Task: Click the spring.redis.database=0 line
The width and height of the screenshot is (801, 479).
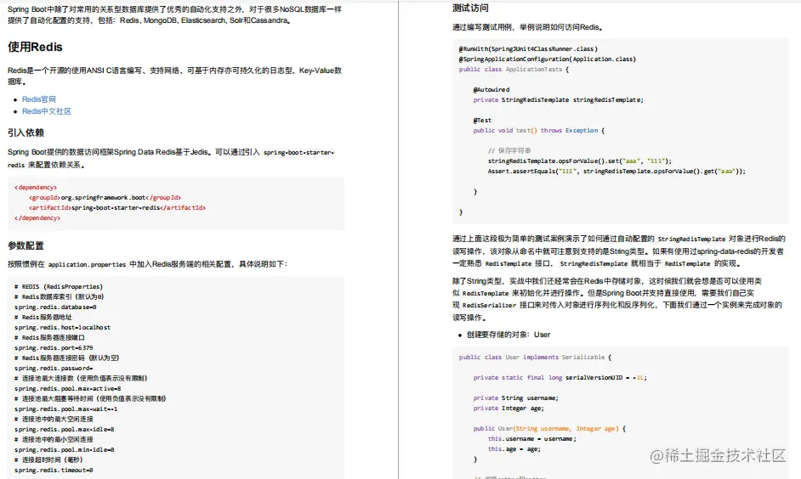Action: point(55,307)
